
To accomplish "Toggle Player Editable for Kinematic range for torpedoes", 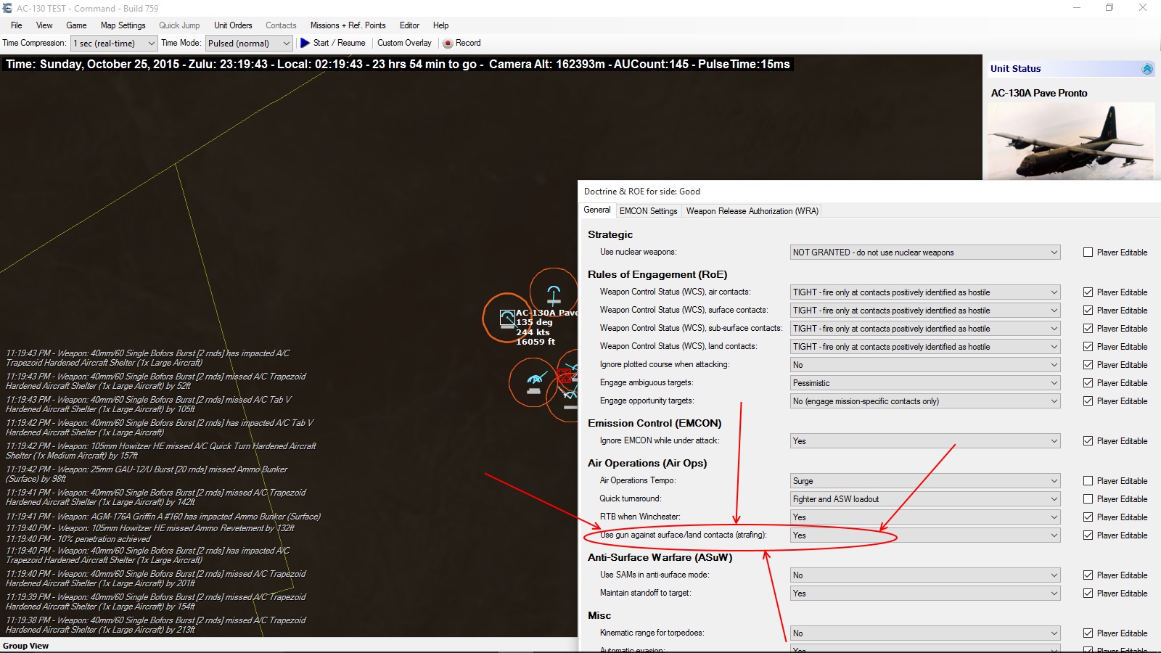I will point(1088,633).
